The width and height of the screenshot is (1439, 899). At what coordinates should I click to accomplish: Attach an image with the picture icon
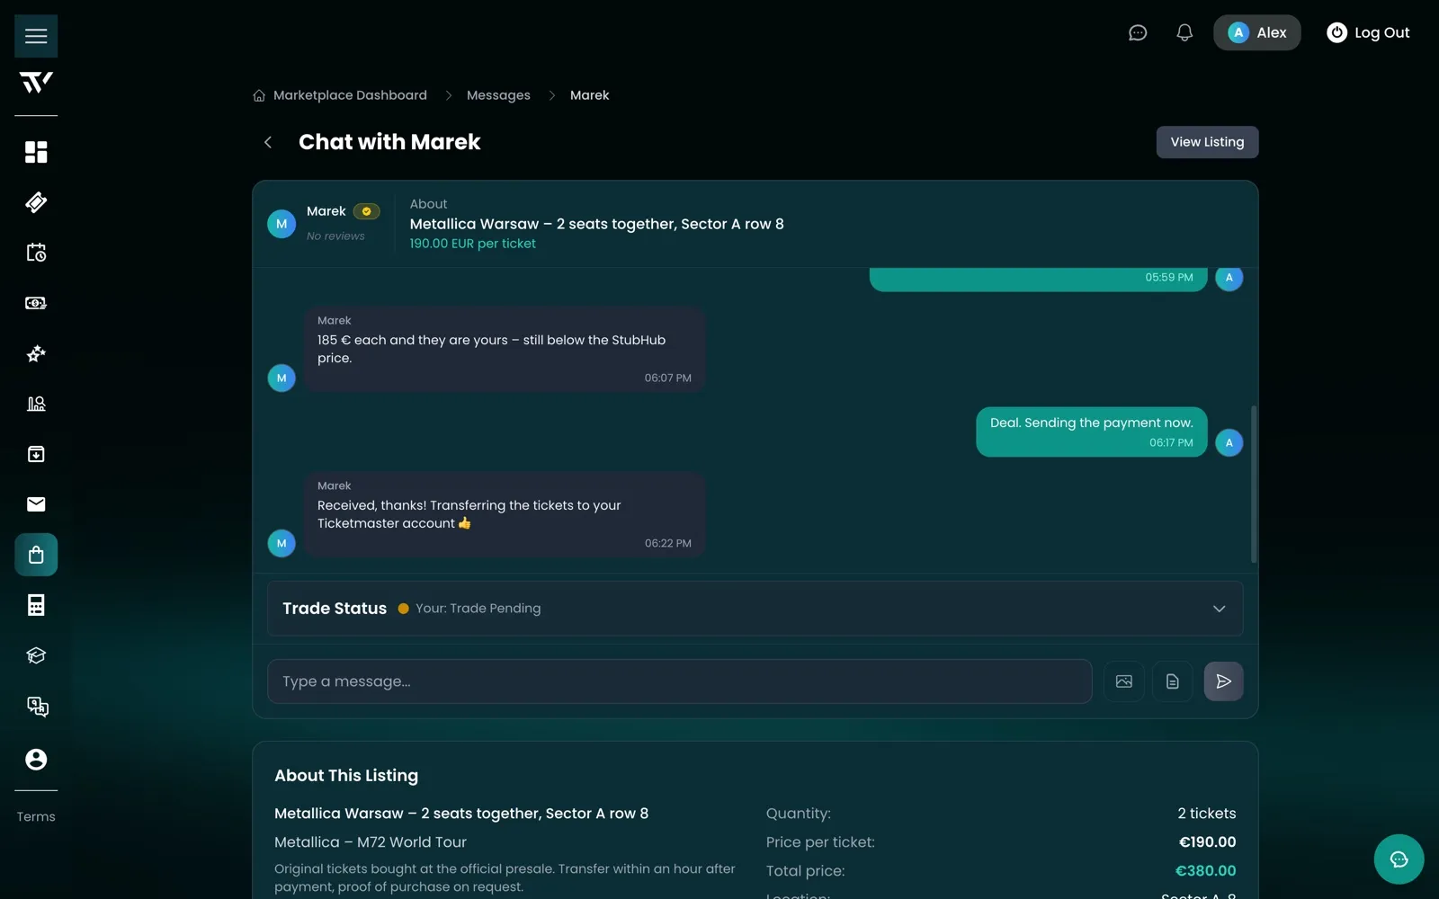[1124, 681]
